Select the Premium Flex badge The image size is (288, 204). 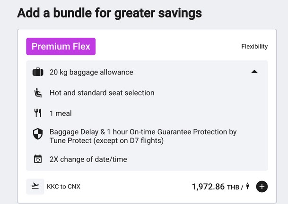(x=61, y=47)
